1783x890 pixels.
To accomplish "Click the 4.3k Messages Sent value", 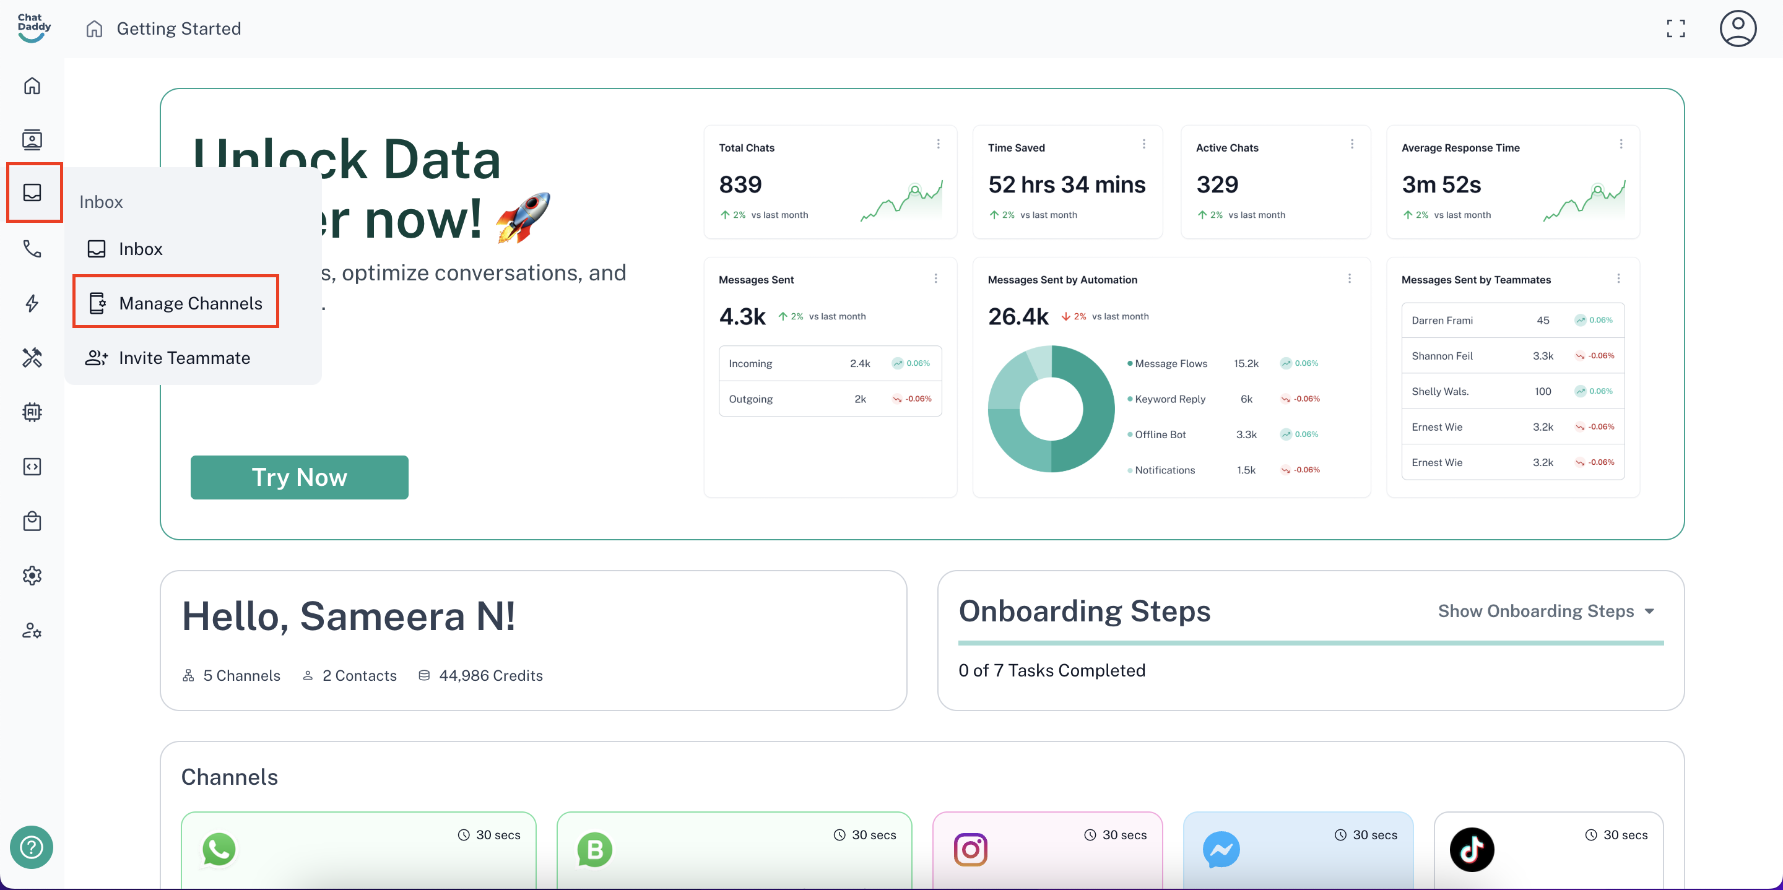I will coord(742,316).
